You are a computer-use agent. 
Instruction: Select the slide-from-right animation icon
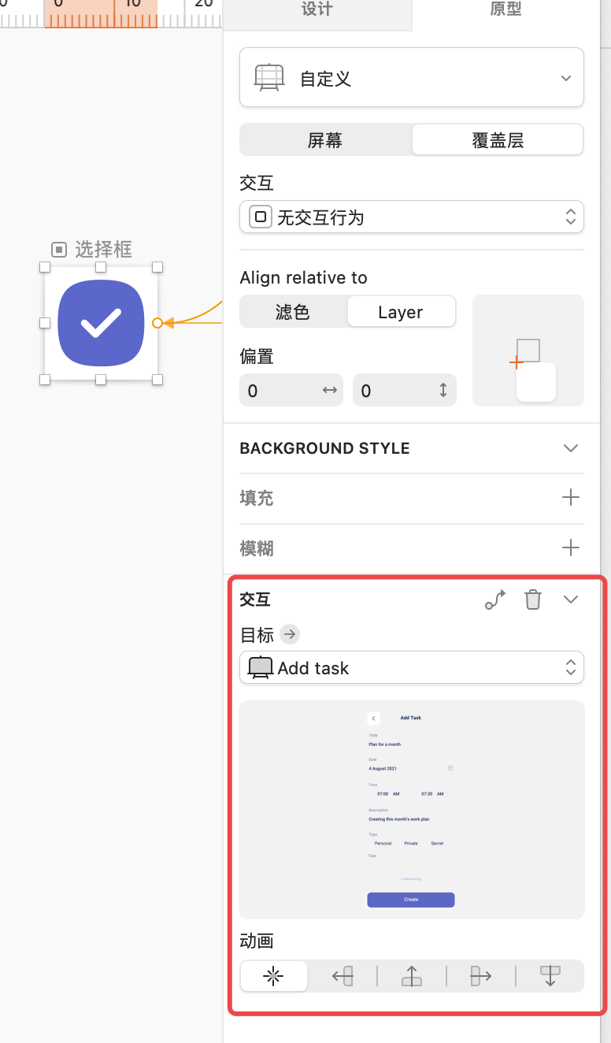pos(343,977)
